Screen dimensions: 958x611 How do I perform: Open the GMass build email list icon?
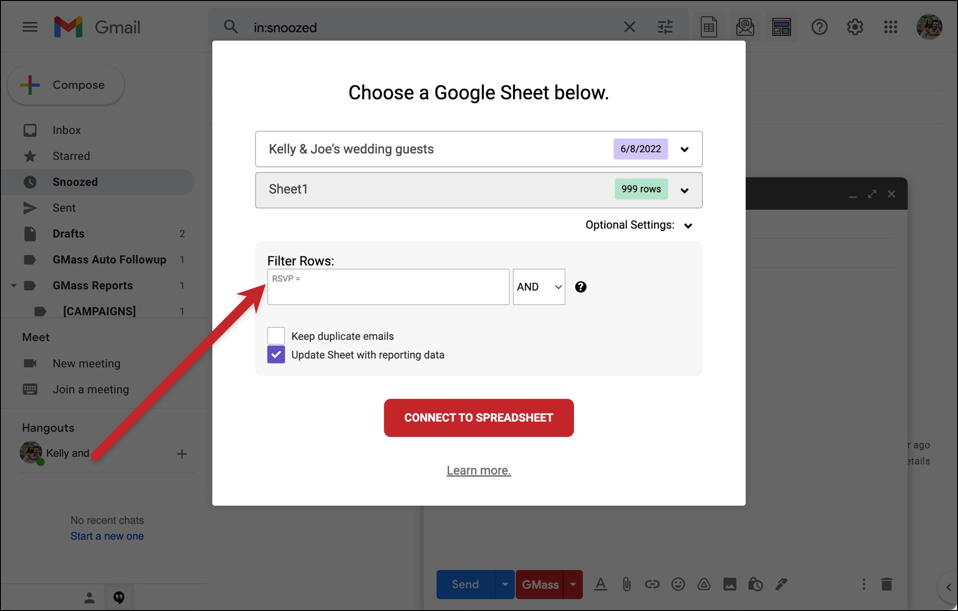click(745, 27)
